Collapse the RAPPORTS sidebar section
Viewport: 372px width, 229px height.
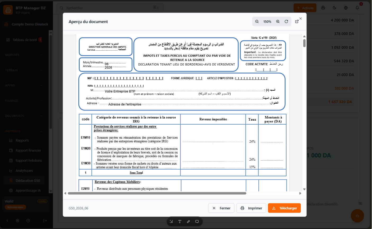click(24, 131)
